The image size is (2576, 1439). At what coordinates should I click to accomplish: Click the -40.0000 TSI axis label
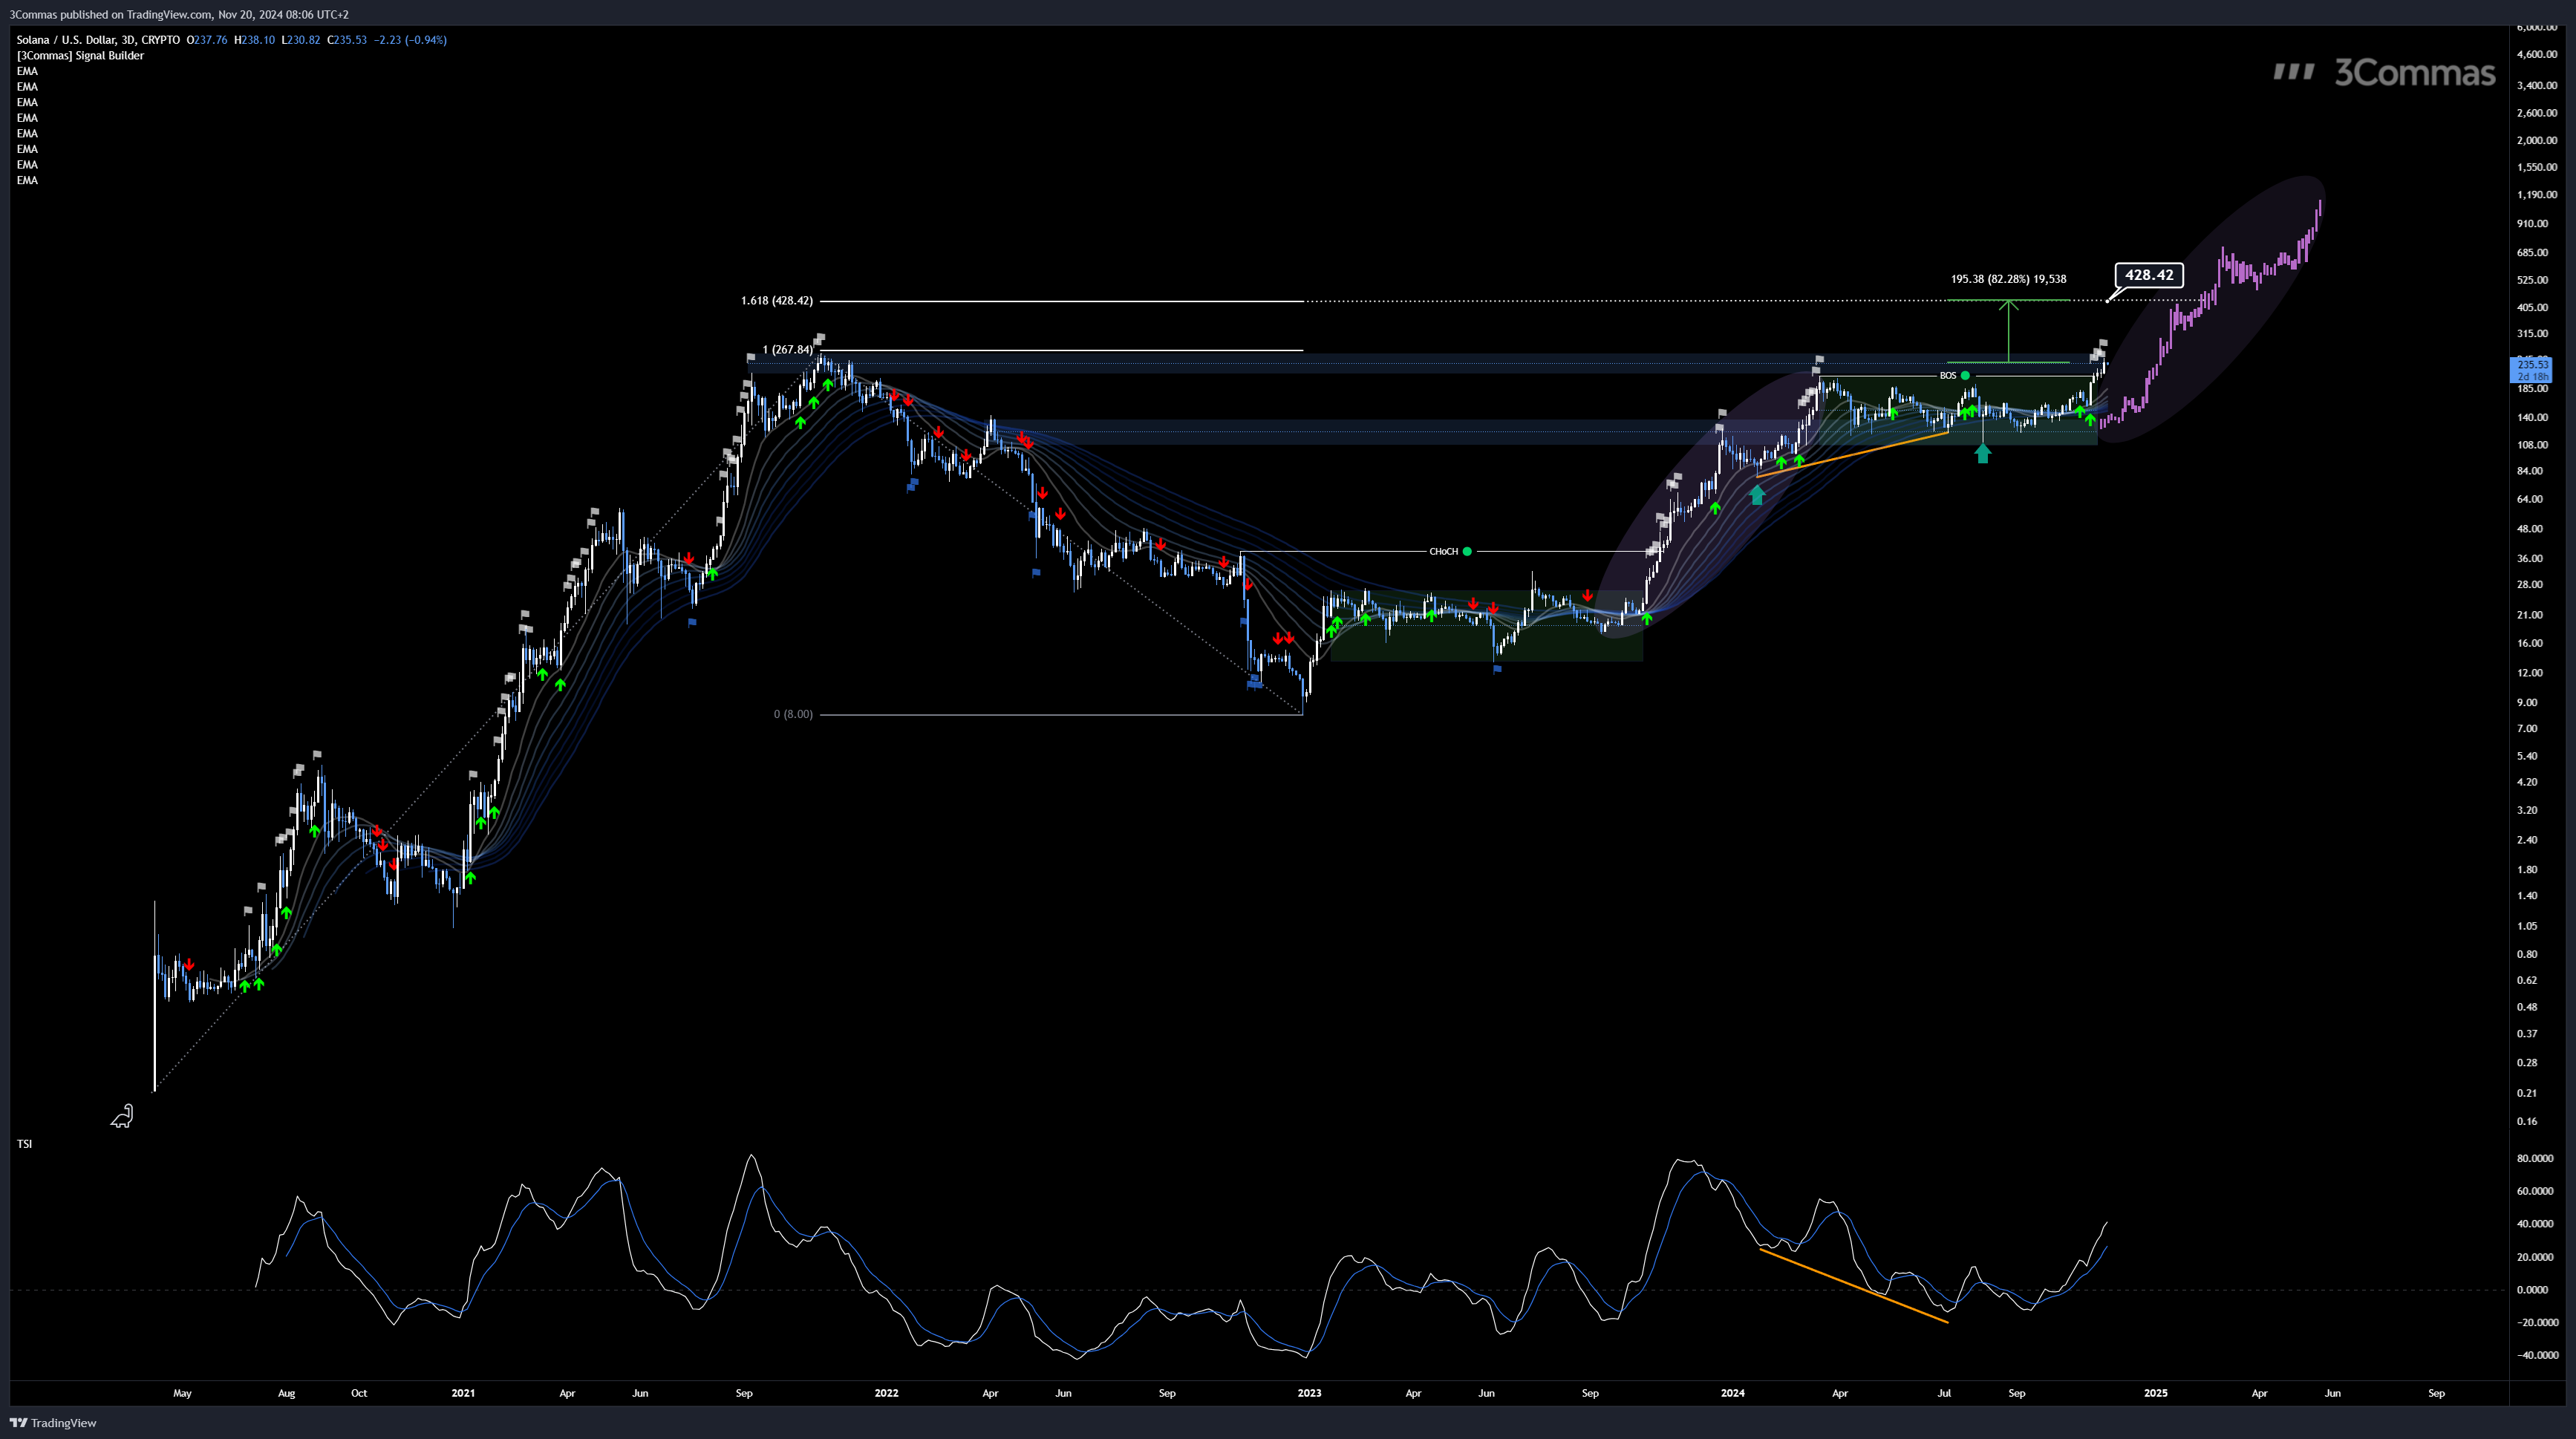coord(2537,1356)
